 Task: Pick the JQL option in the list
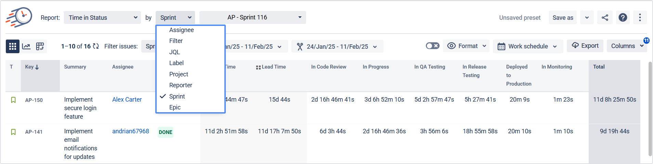(174, 52)
